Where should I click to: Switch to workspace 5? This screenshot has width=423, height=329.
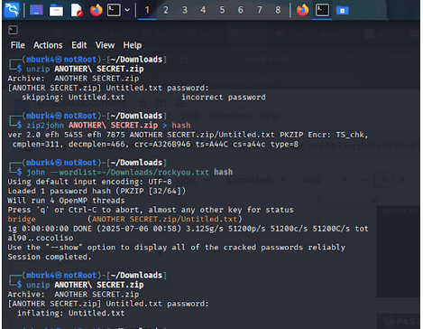(222, 10)
